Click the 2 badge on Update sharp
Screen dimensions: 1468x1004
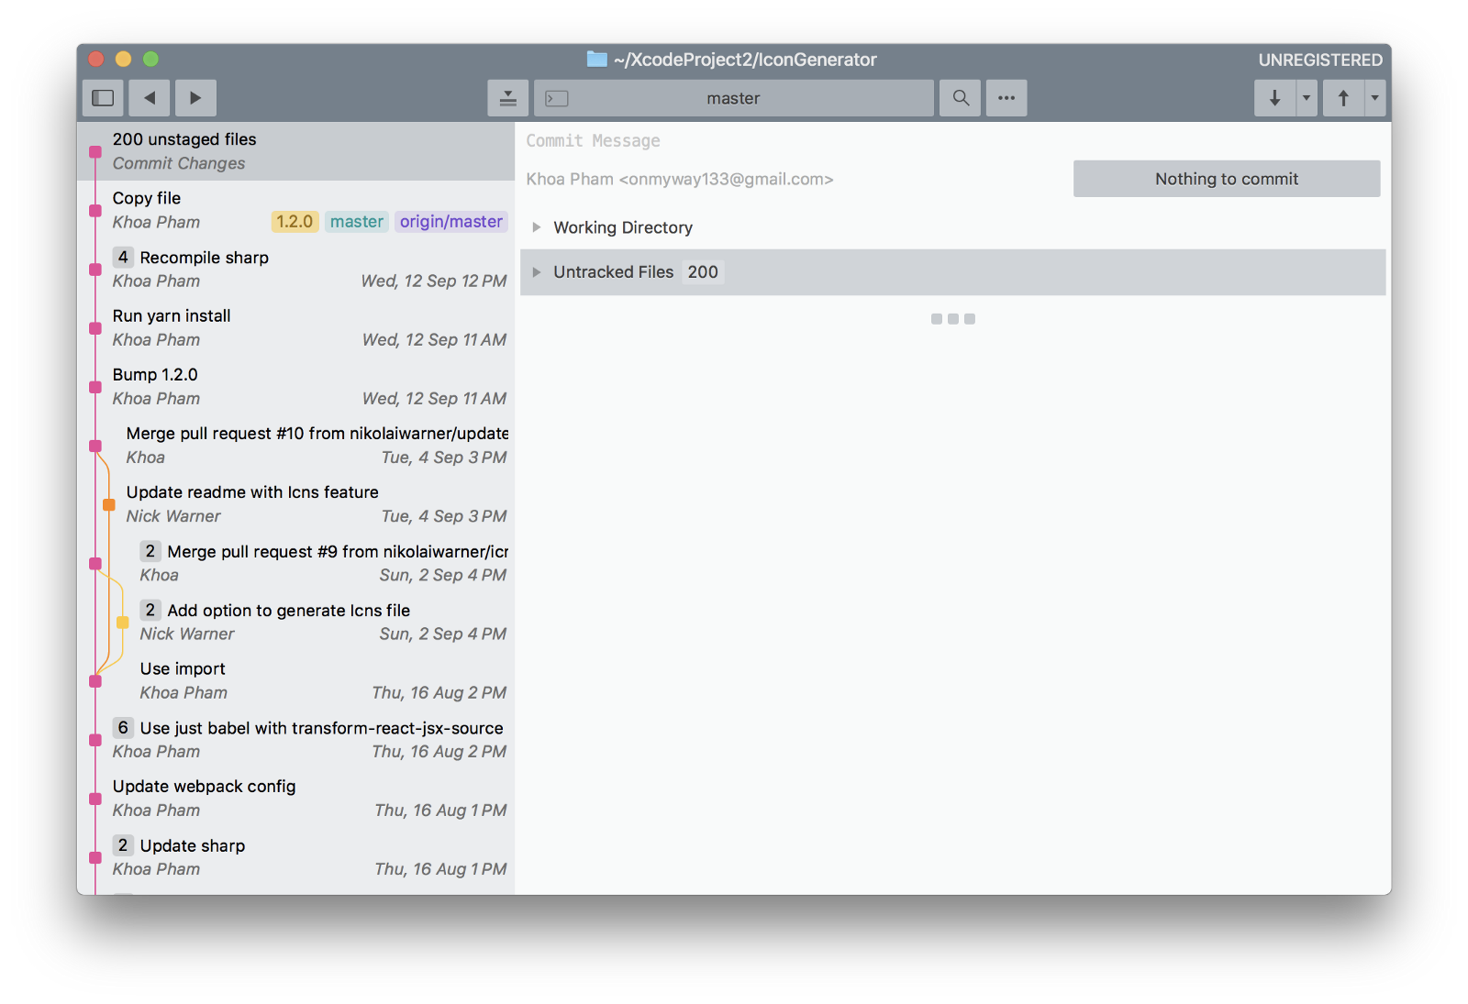pos(123,844)
